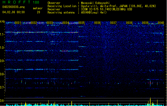Click the 0037 time marker
Screen dimensions: 167x106
(x=113, y=23)
